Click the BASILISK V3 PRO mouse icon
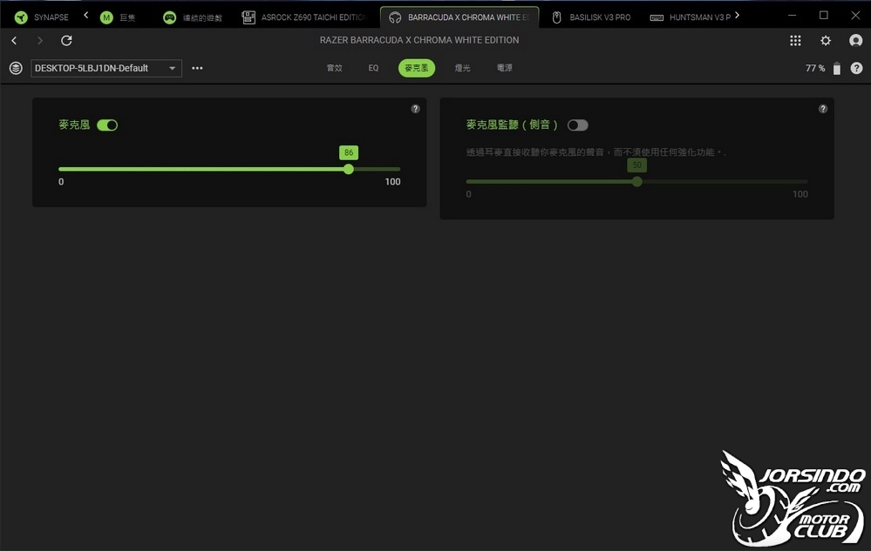871x551 pixels. coord(556,17)
